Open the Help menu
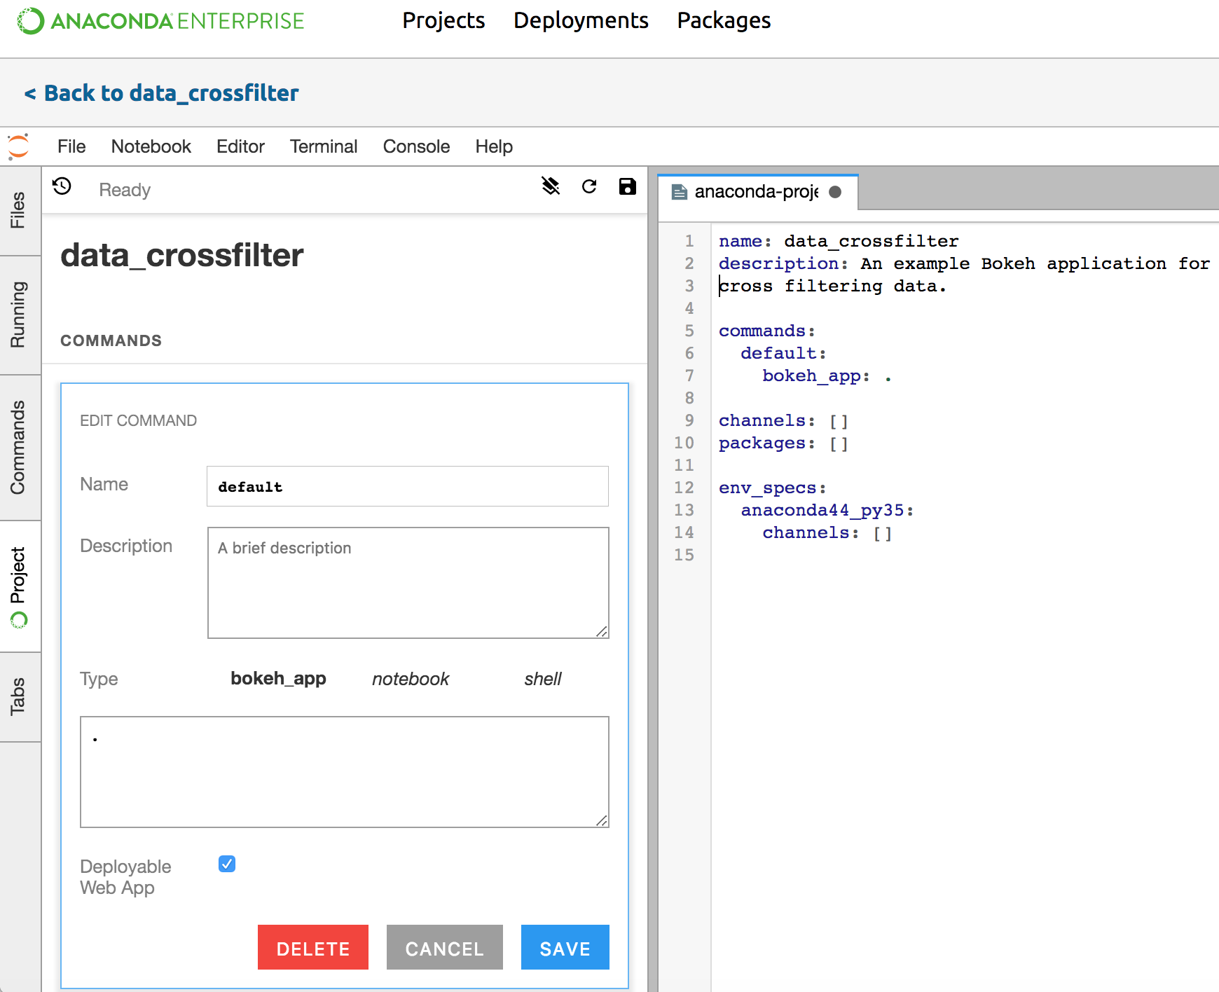 coord(494,146)
